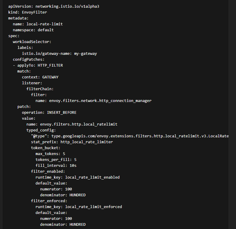236x229 pixels.
Task: Click the 'stat_prefix: http_local_rate_limiter' line
Action: coord(72,142)
